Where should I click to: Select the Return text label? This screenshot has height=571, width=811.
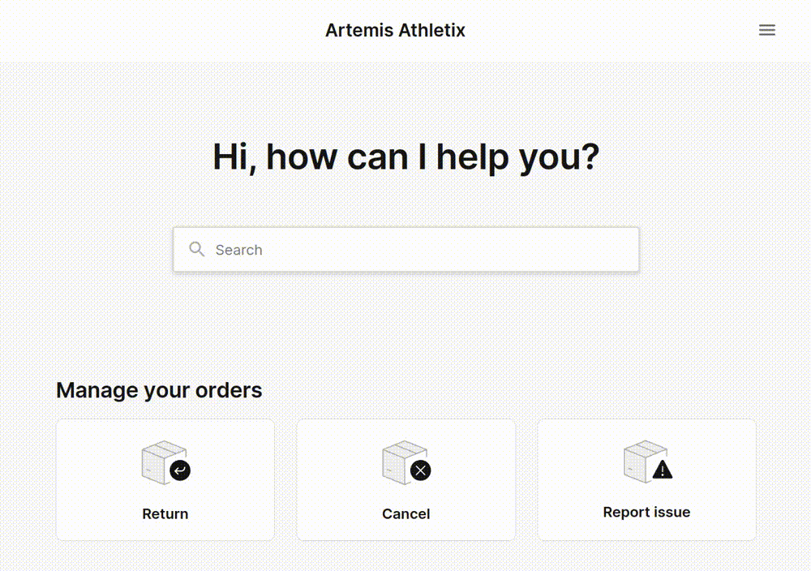pos(165,513)
